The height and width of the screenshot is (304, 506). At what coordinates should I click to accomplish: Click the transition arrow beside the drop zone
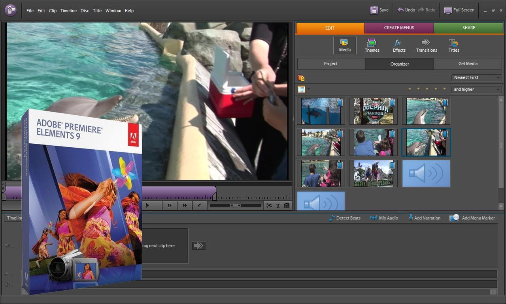(199, 246)
